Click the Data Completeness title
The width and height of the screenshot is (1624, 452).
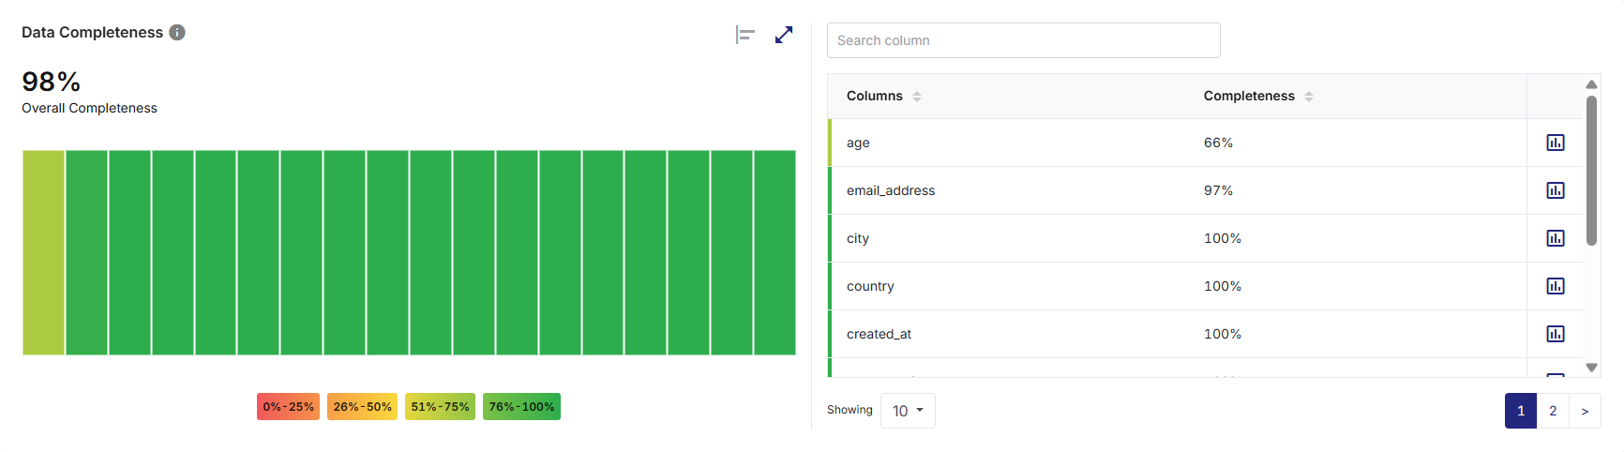click(92, 32)
